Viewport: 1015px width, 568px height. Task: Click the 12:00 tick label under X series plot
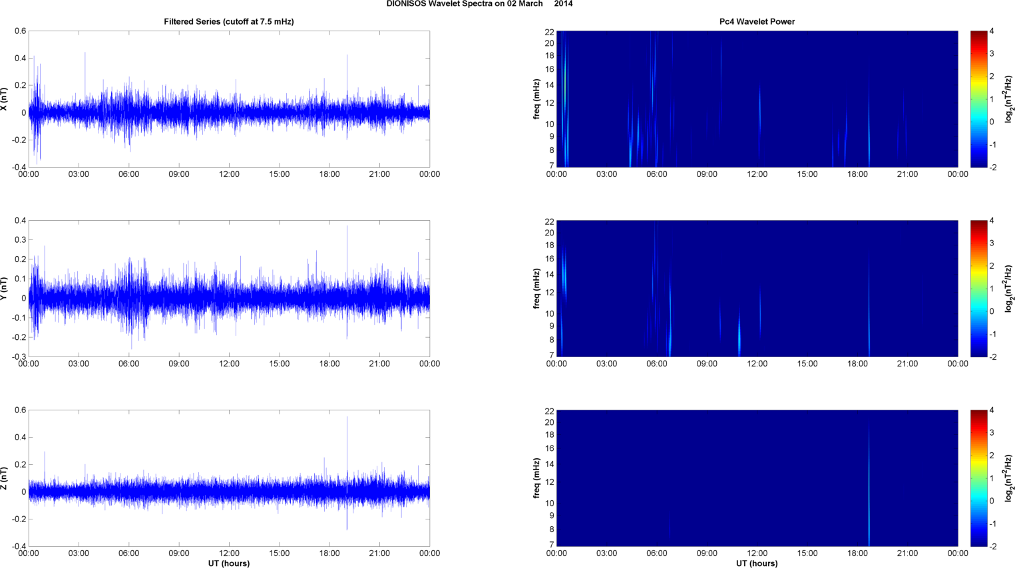tap(229, 174)
